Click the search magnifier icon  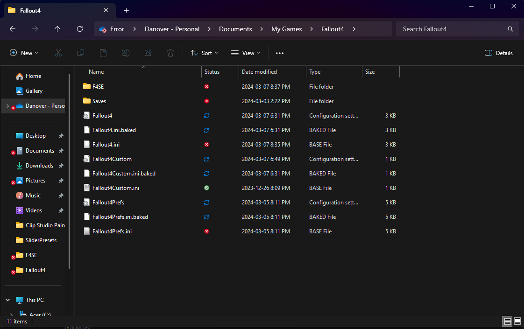[x=510, y=29]
